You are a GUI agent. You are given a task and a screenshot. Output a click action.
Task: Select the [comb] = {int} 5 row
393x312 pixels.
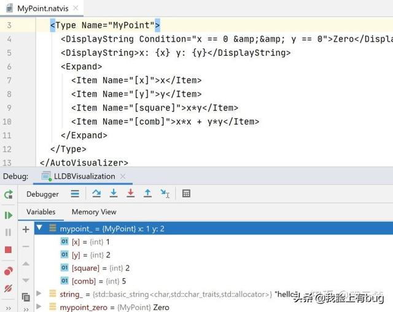214,281
